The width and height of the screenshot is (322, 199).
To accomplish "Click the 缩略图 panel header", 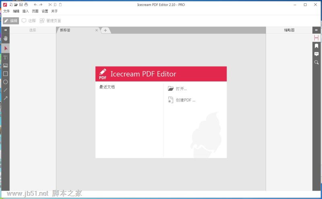I will pyautogui.click(x=289, y=30).
